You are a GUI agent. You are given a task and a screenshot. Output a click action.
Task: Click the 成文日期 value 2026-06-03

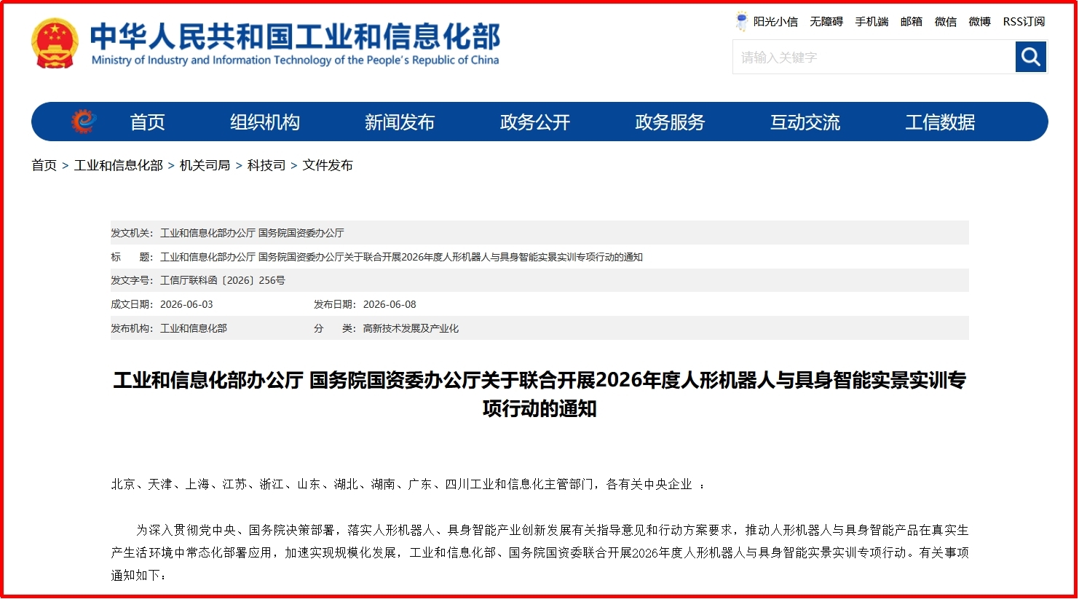(x=186, y=304)
